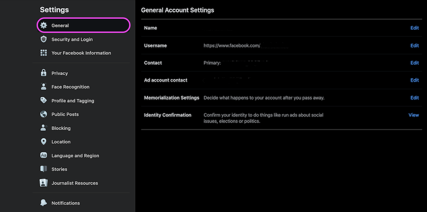
Task: Click the Ad account contact label
Action: (x=166, y=80)
